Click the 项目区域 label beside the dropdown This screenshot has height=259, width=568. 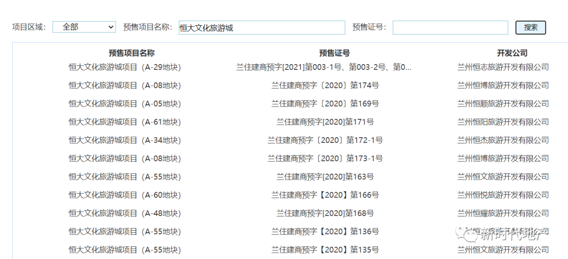[29, 27]
